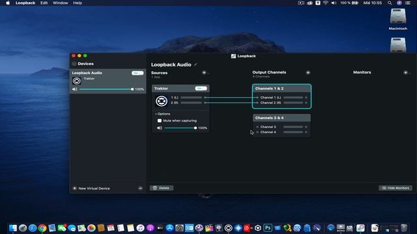Open Wi-Fi status in the menu bar
417x234 pixels.
pos(326,3)
